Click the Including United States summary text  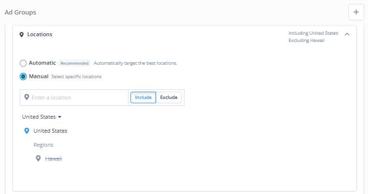tap(313, 33)
